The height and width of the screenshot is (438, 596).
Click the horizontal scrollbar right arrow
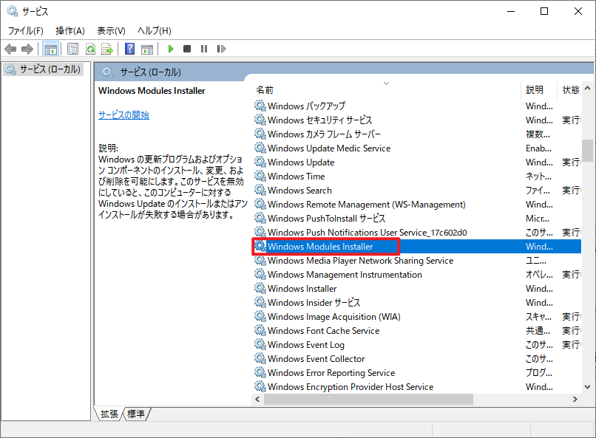click(575, 399)
